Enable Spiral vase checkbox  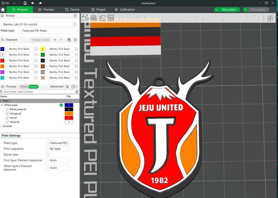tap(48, 155)
